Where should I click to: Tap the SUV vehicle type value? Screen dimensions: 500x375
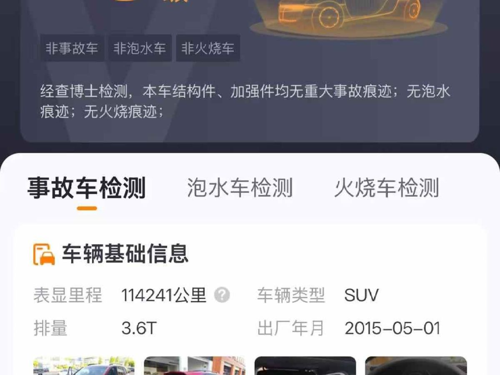[x=361, y=295]
